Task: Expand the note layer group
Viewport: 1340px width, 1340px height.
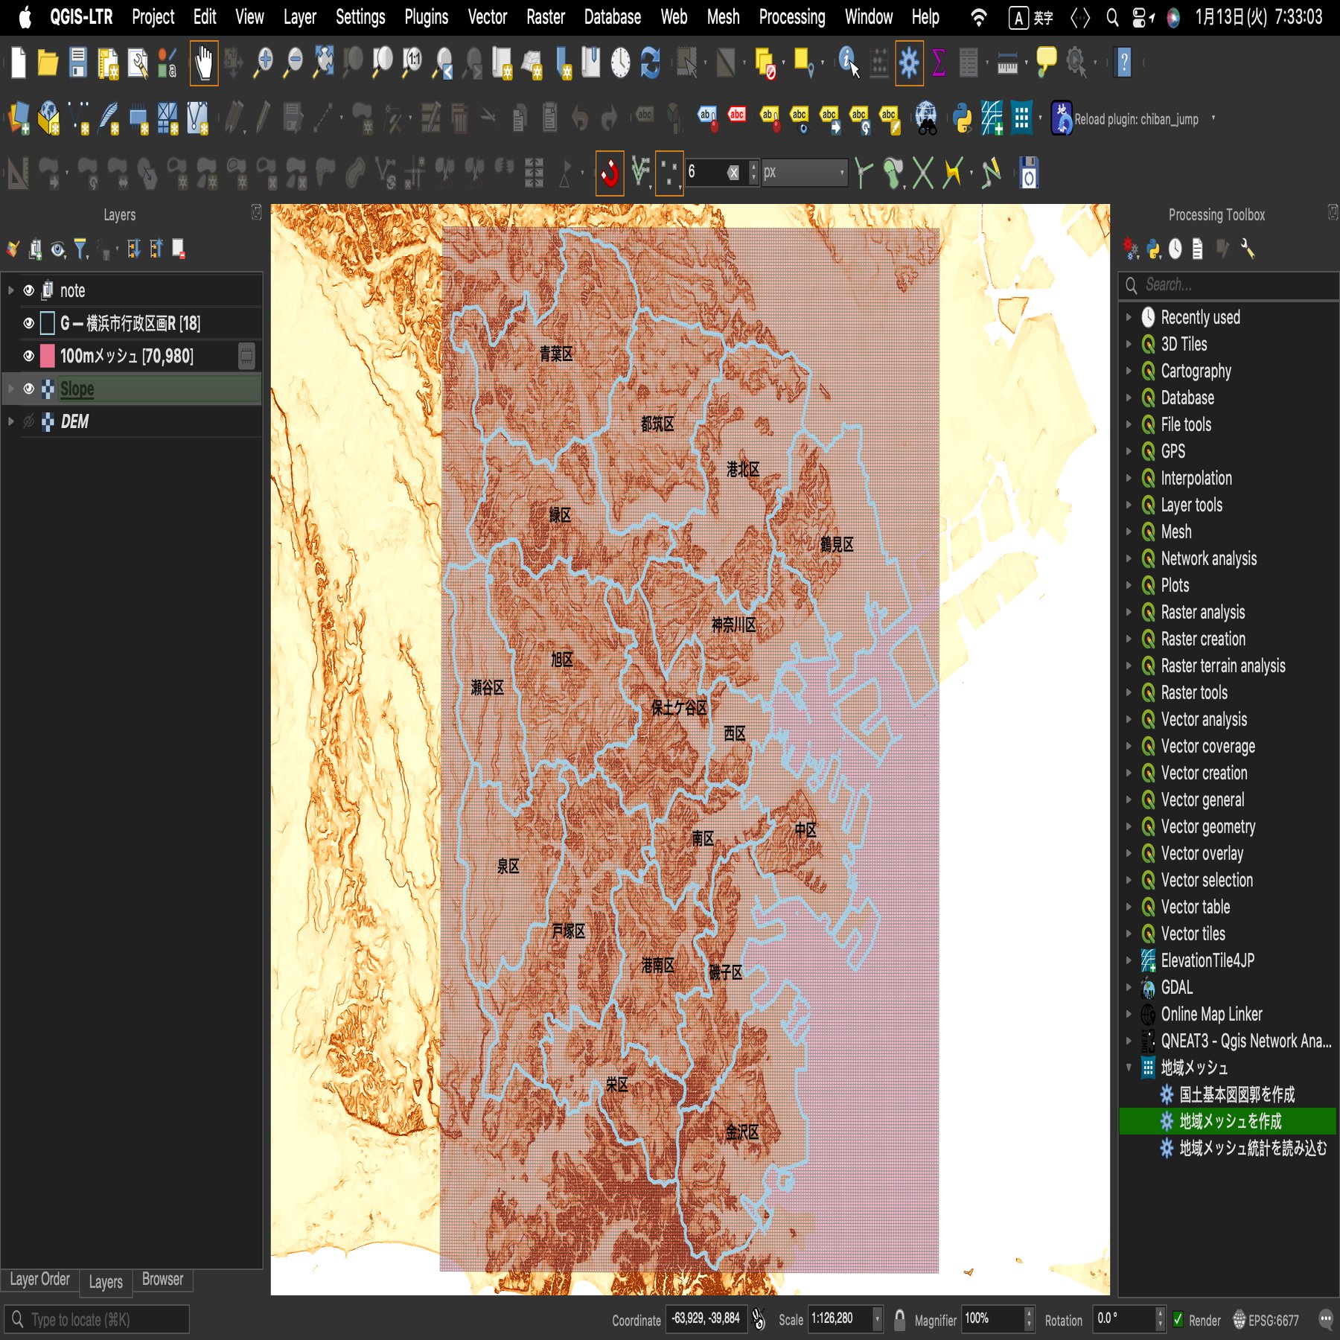Action: [x=10, y=290]
